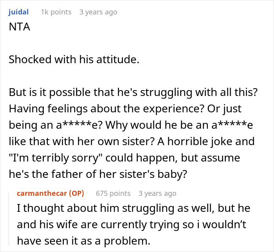Click the 675 points score
The width and height of the screenshot is (274, 252).
tap(113, 193)
